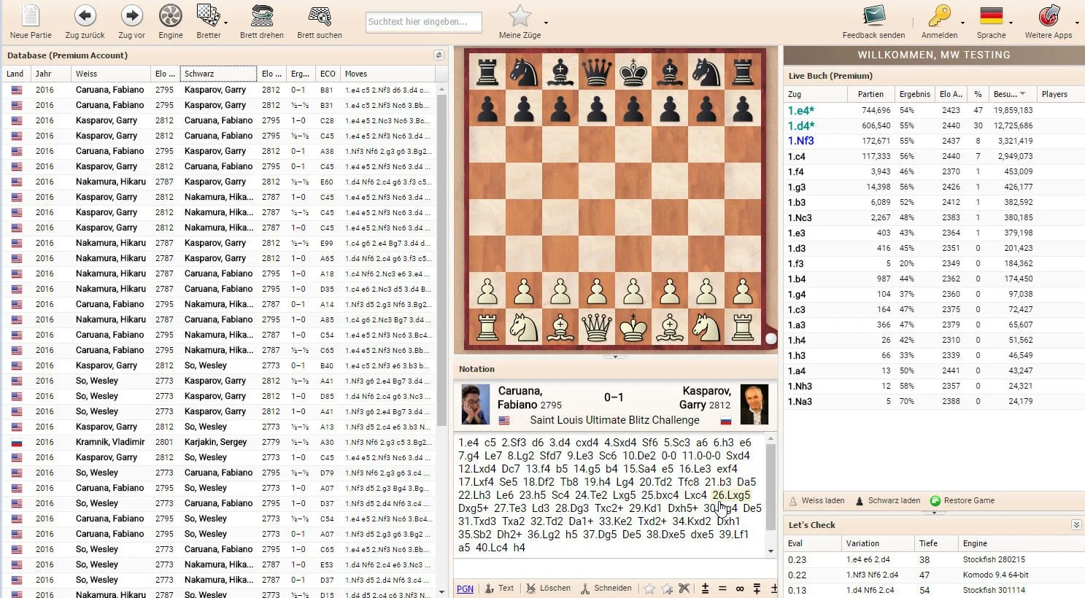
Task: Click the Restore Game button
Action: (x=962, y=501)
